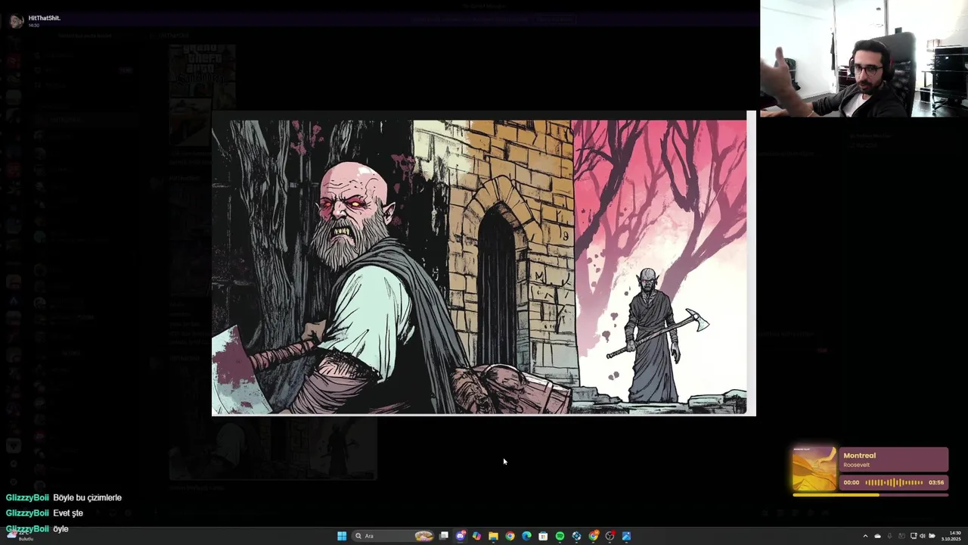Open the weather widget on taskbar
Image resolution: width=968 pixels, height=545 pixels.
pos(19,535)
